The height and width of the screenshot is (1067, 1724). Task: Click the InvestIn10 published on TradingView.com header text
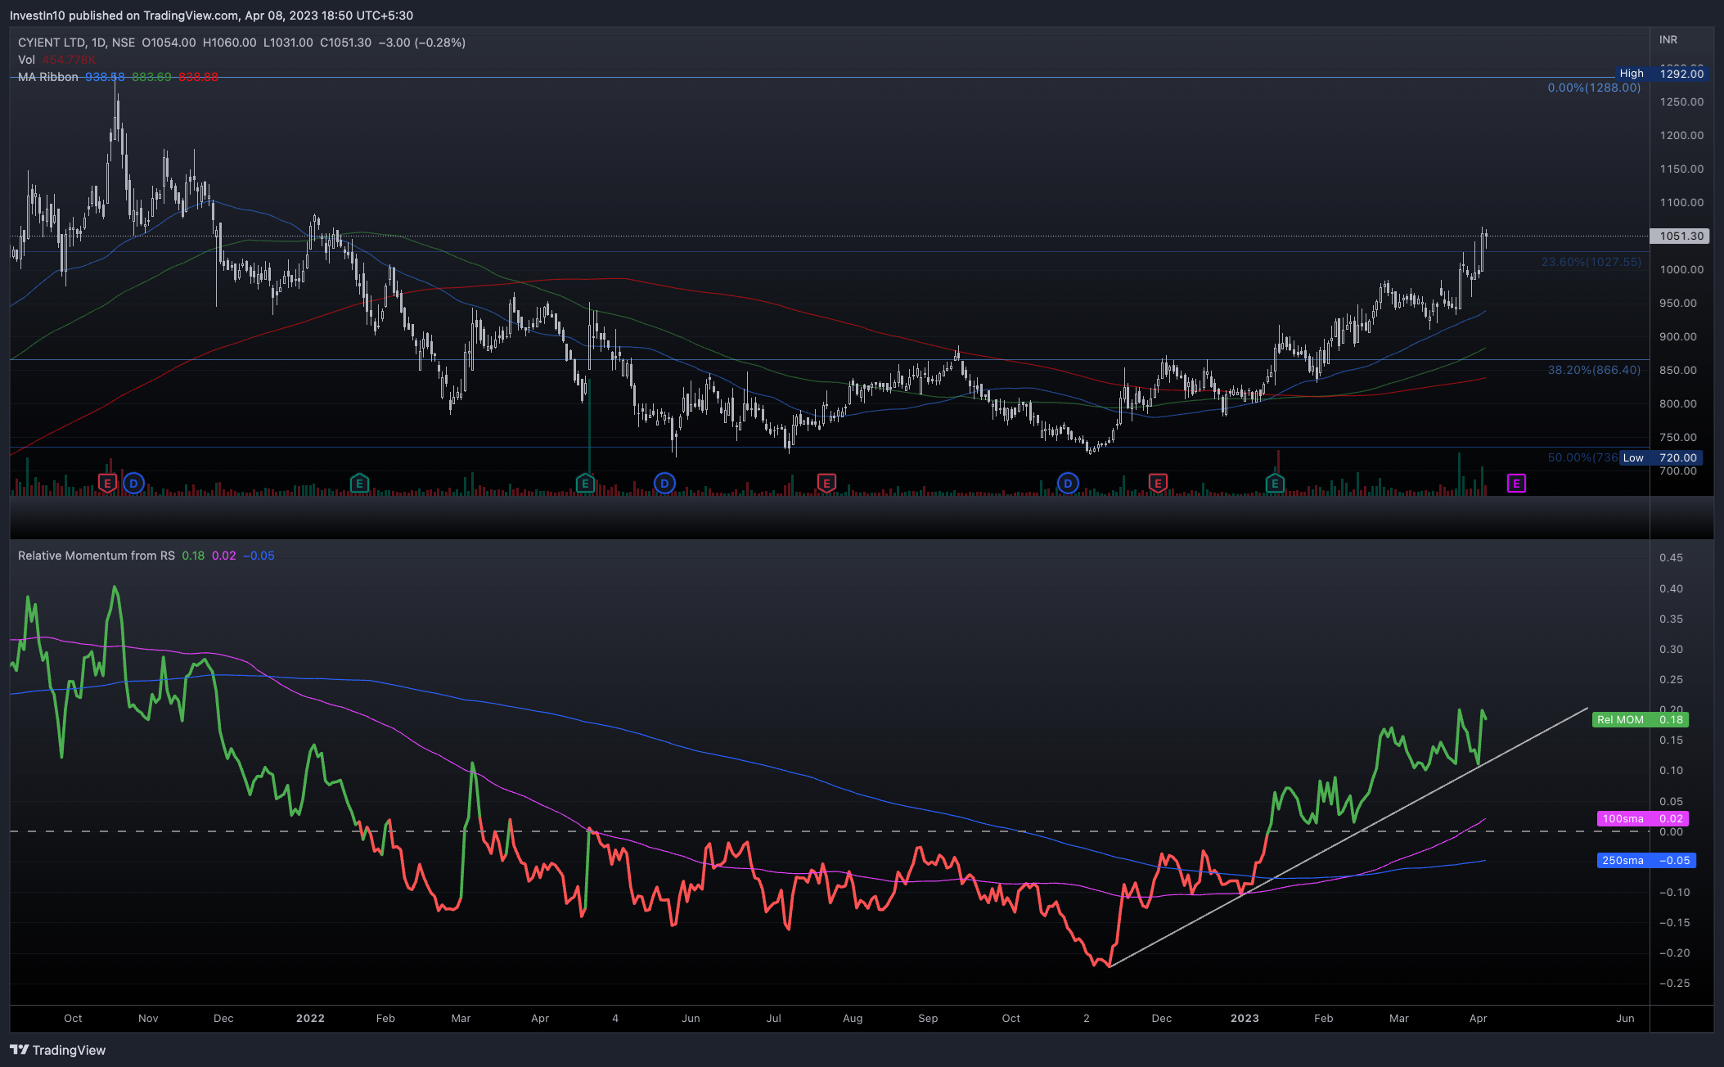(211, 16)
